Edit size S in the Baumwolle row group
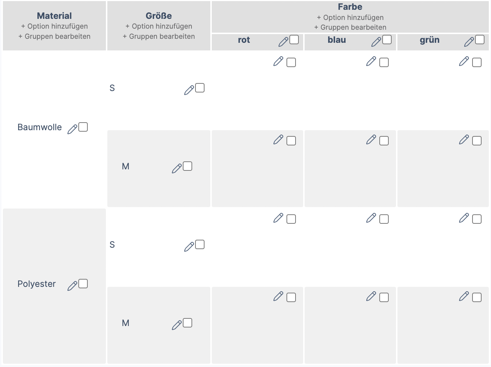This screenshot has height=367, width=491. click(189, 90)
